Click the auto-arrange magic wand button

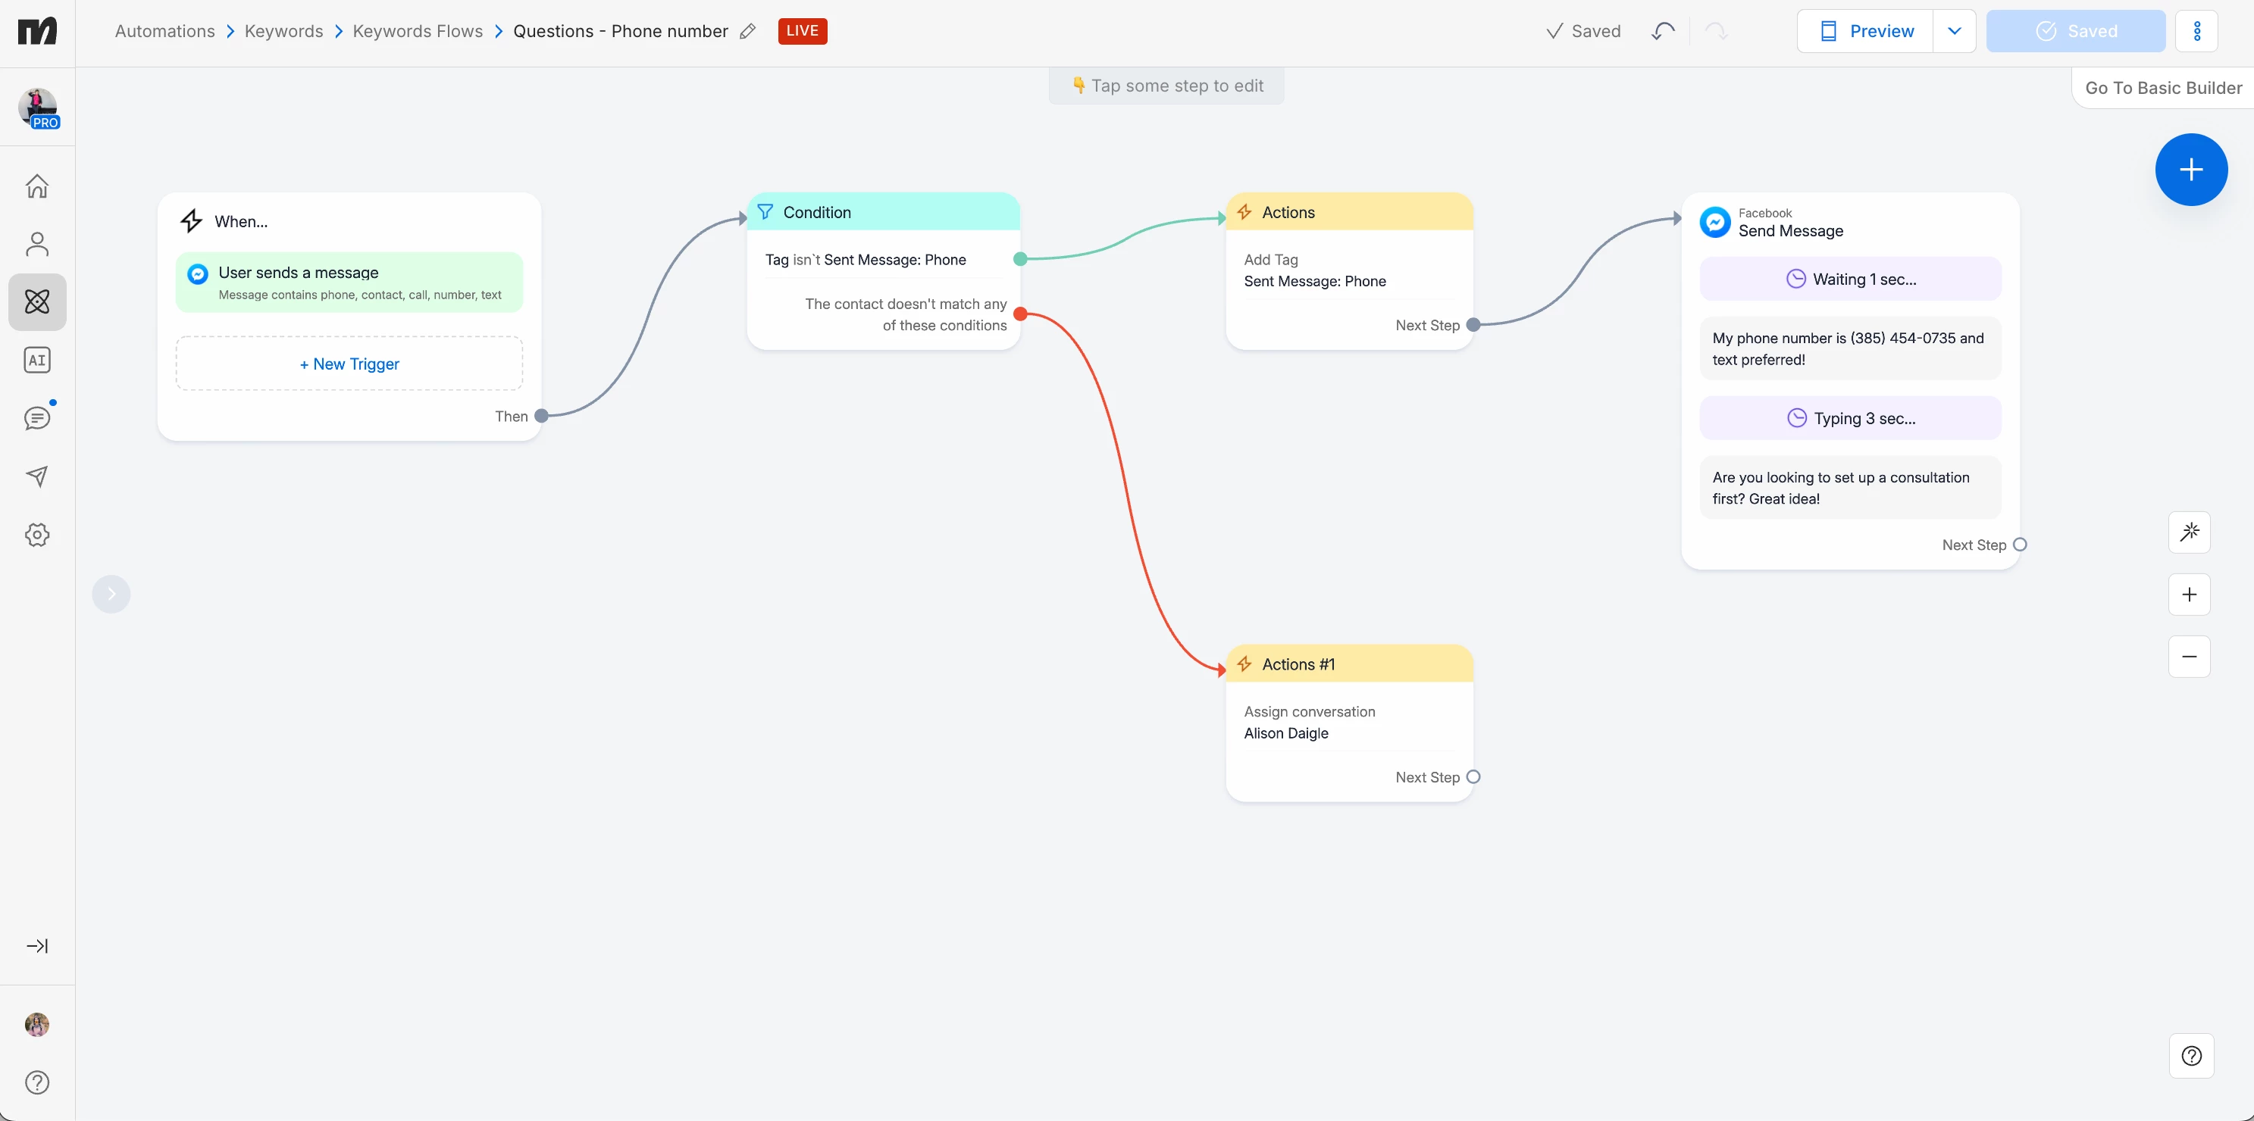pyautogui.click(x=2190, y=532)
